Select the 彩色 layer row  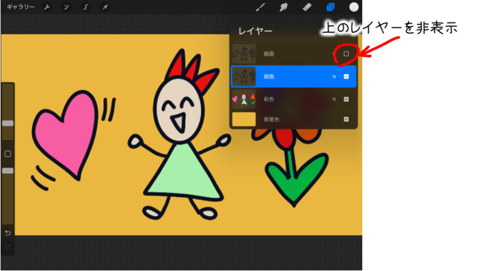pos(294,99)
